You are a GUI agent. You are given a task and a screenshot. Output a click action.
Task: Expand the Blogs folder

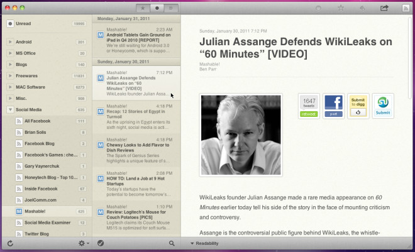[10, 65]
